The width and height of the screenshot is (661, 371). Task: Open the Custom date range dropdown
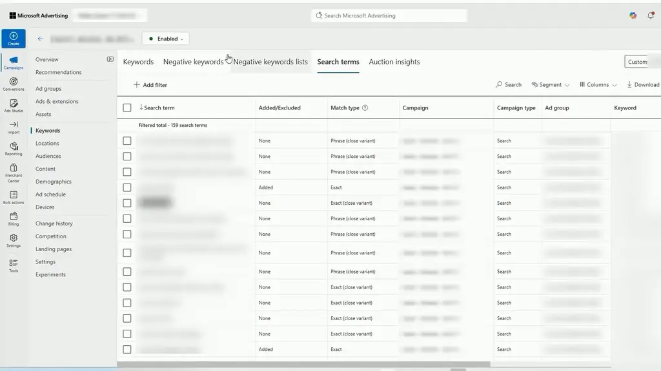[642, 62]
